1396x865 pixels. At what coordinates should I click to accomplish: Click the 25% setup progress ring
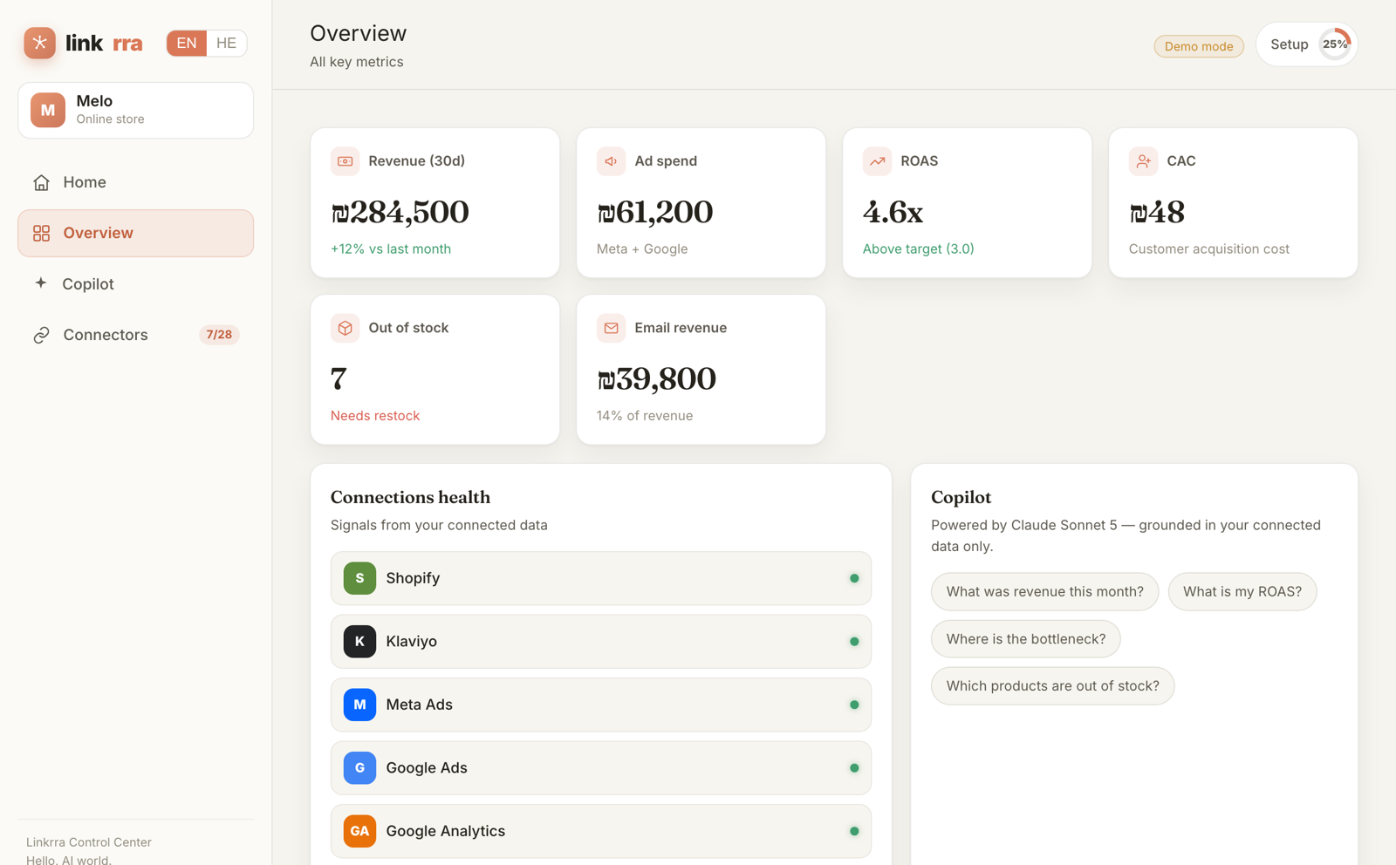pos(1335,44)
